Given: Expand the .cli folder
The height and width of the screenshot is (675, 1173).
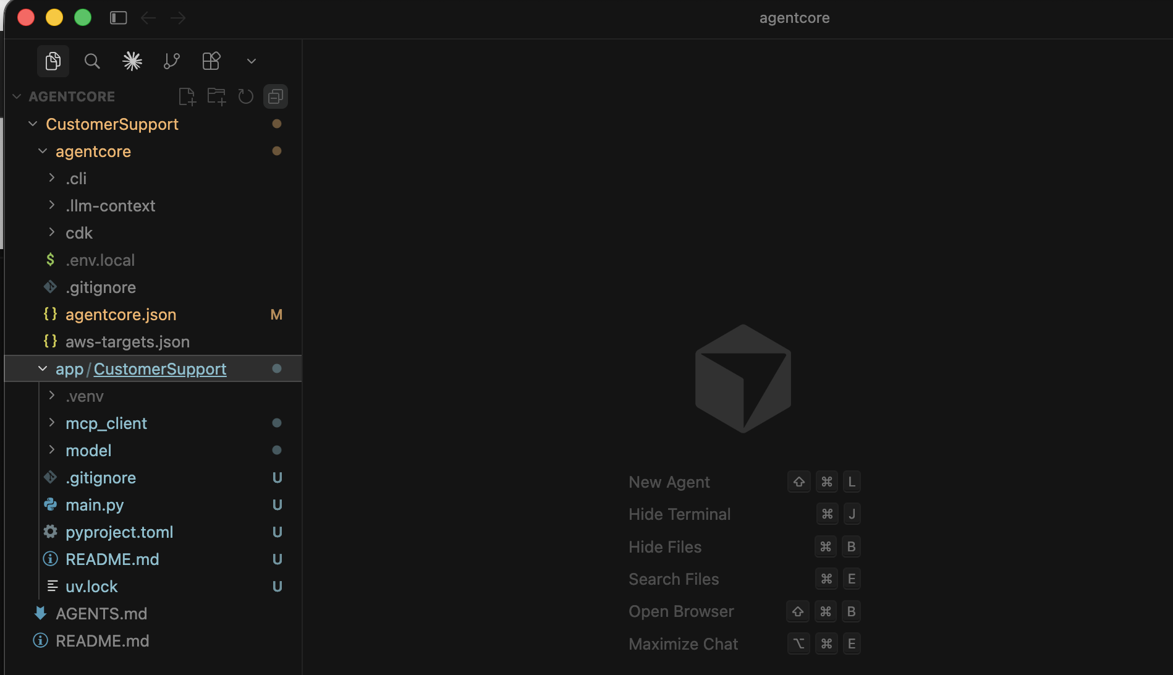Looking at the screenshot, I should point(76,179).
